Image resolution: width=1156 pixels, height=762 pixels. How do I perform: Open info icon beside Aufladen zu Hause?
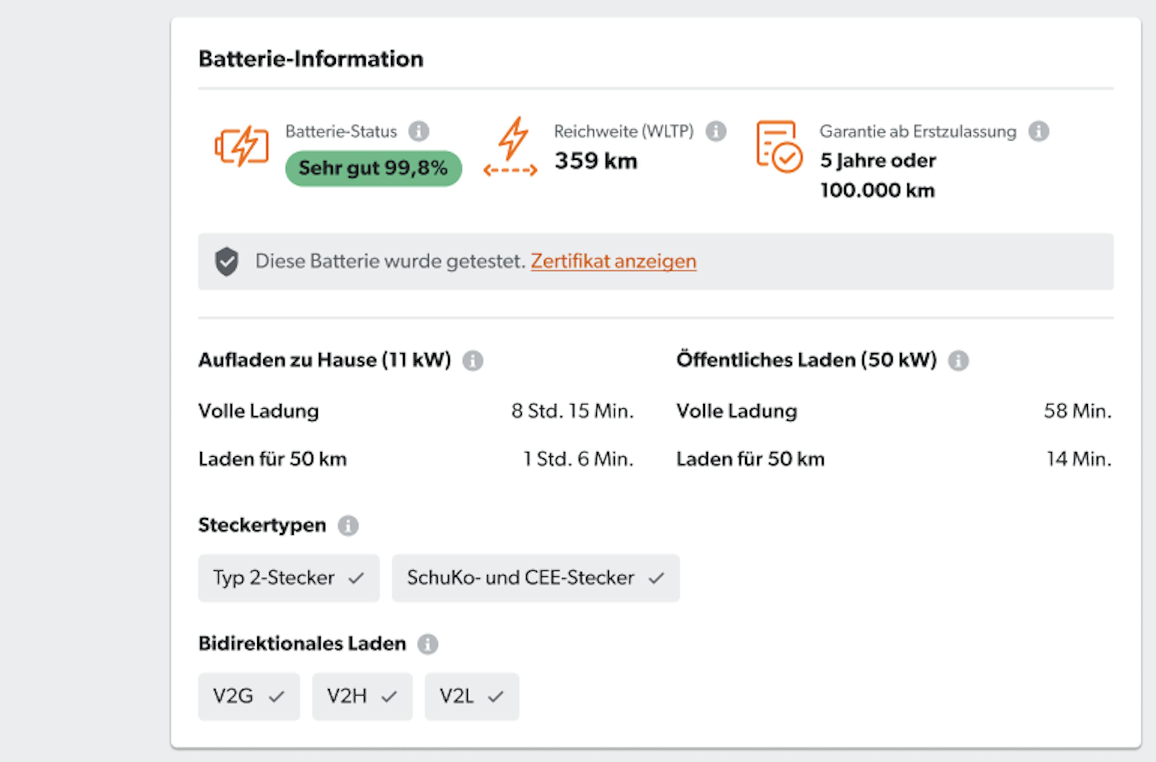click(x=473, y=361)
